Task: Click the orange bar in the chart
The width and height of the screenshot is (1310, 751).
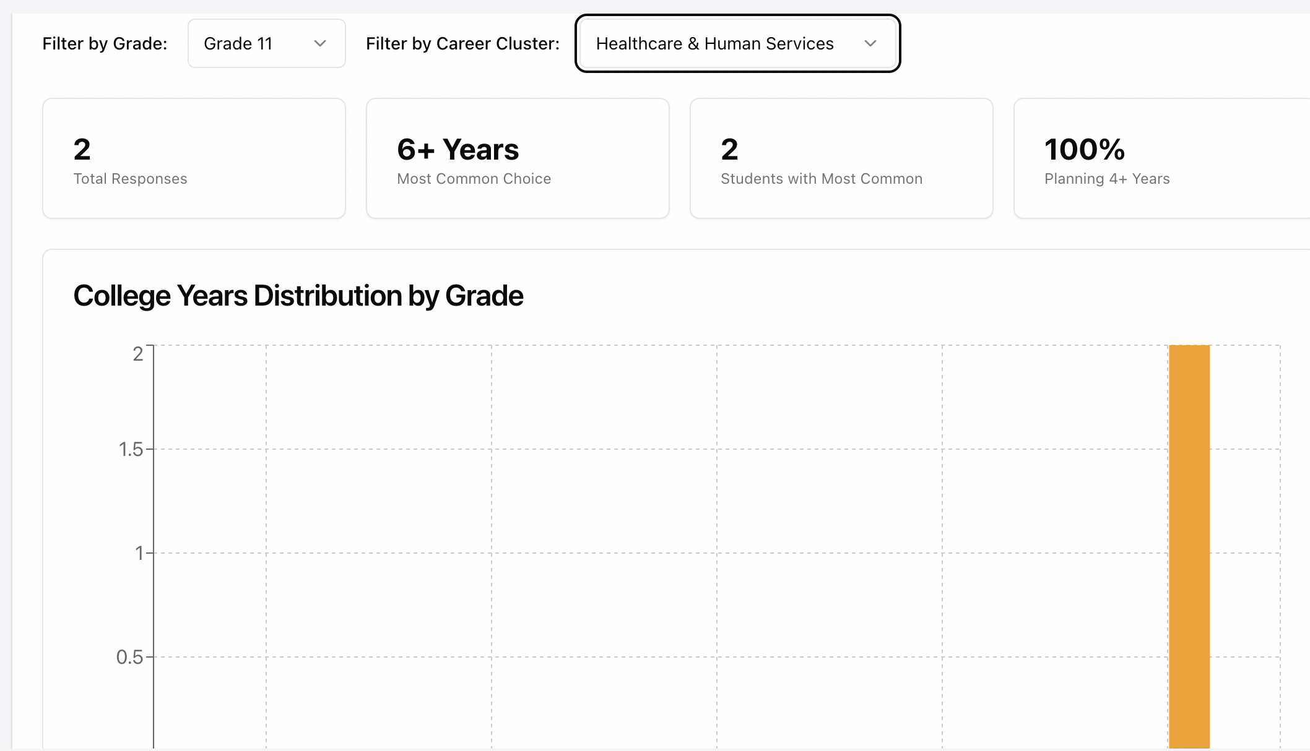Action: click(x=1189, y=544)
